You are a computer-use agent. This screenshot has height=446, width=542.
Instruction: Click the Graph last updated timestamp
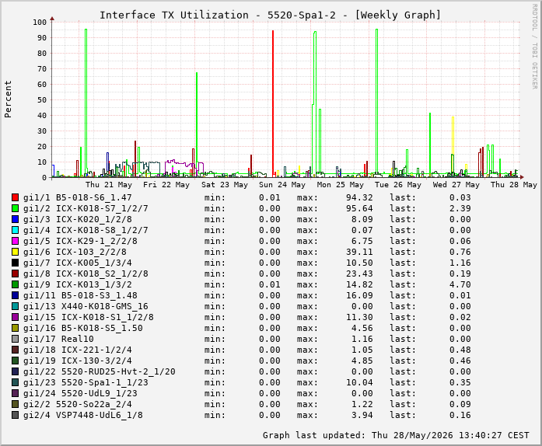396,435
